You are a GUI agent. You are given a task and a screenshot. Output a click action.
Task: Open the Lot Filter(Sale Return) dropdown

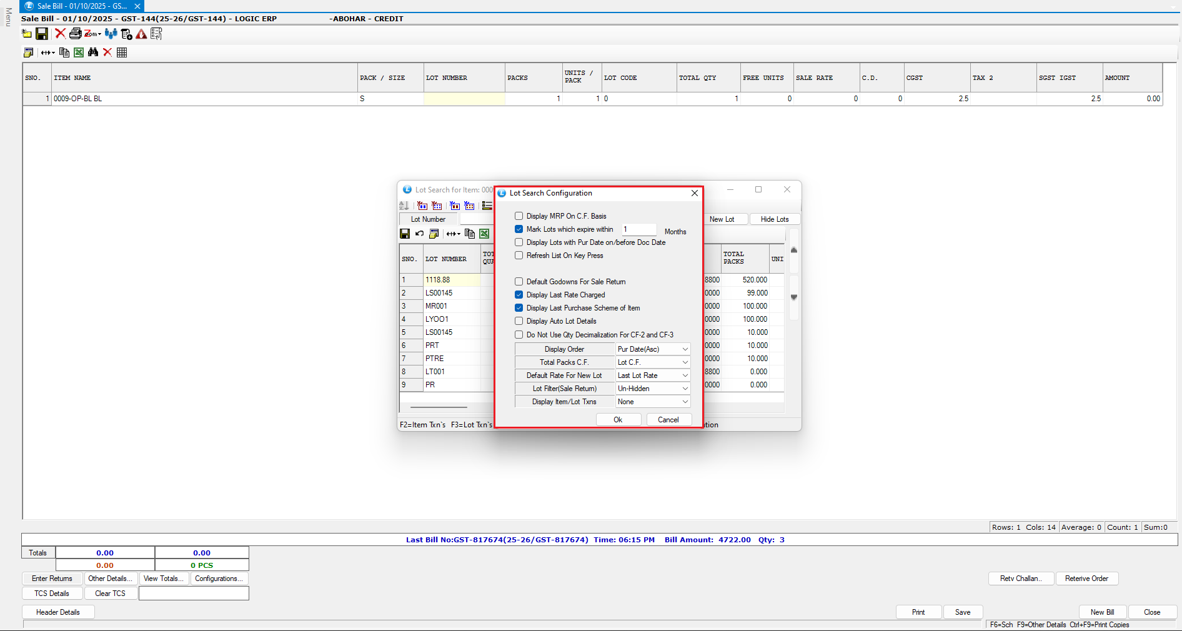coord(653,389)
